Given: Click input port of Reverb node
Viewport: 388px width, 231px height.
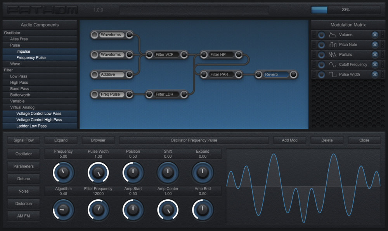Looking at the screenshot, I should (258, 74).
